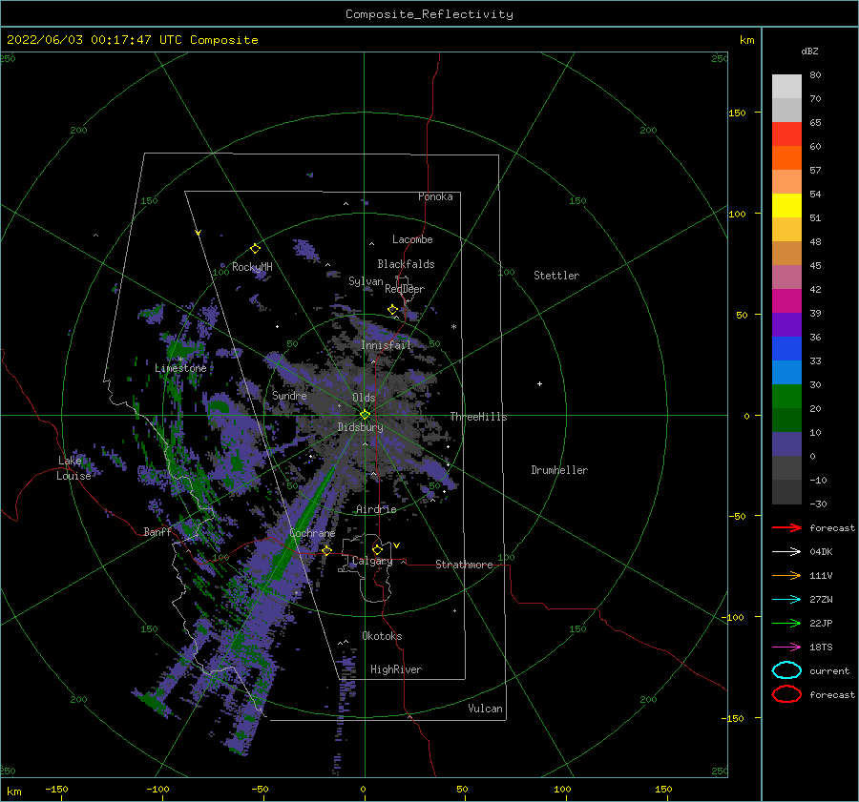
Task: Click the bright green 20-30 dBZ swatch
Action: (786, 397)
